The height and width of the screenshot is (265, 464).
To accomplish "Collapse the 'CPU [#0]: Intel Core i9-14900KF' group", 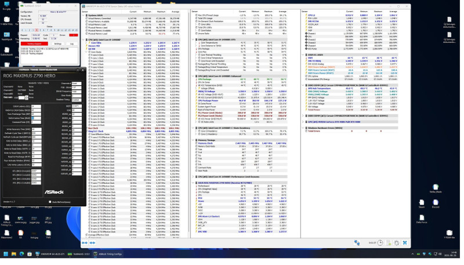I will 84,39.
